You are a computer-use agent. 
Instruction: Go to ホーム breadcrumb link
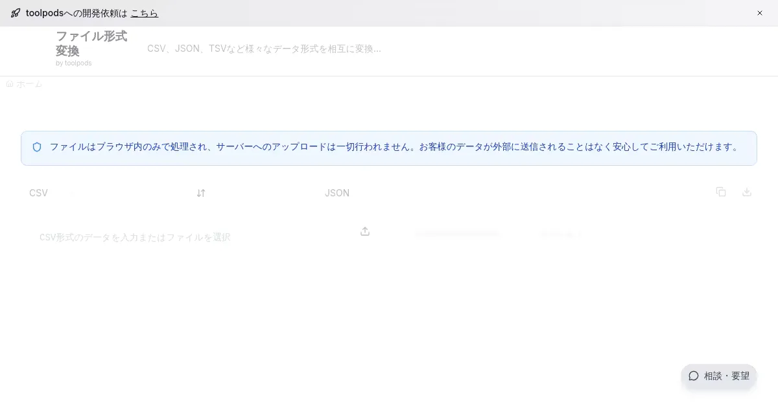[29, 84]
